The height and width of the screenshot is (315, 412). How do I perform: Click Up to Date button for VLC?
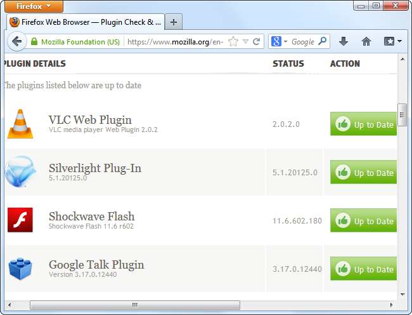point(363,124)
